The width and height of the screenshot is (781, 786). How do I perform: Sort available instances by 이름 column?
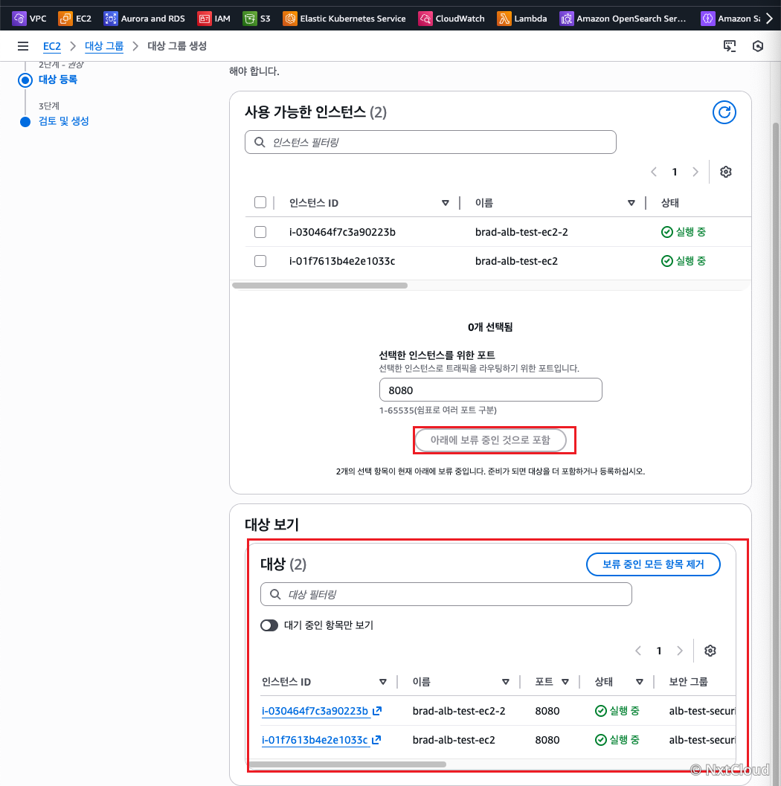[631, 203]
